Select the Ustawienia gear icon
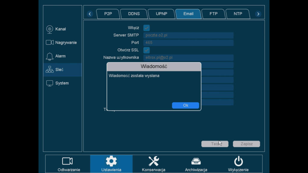 click(111, 161)
